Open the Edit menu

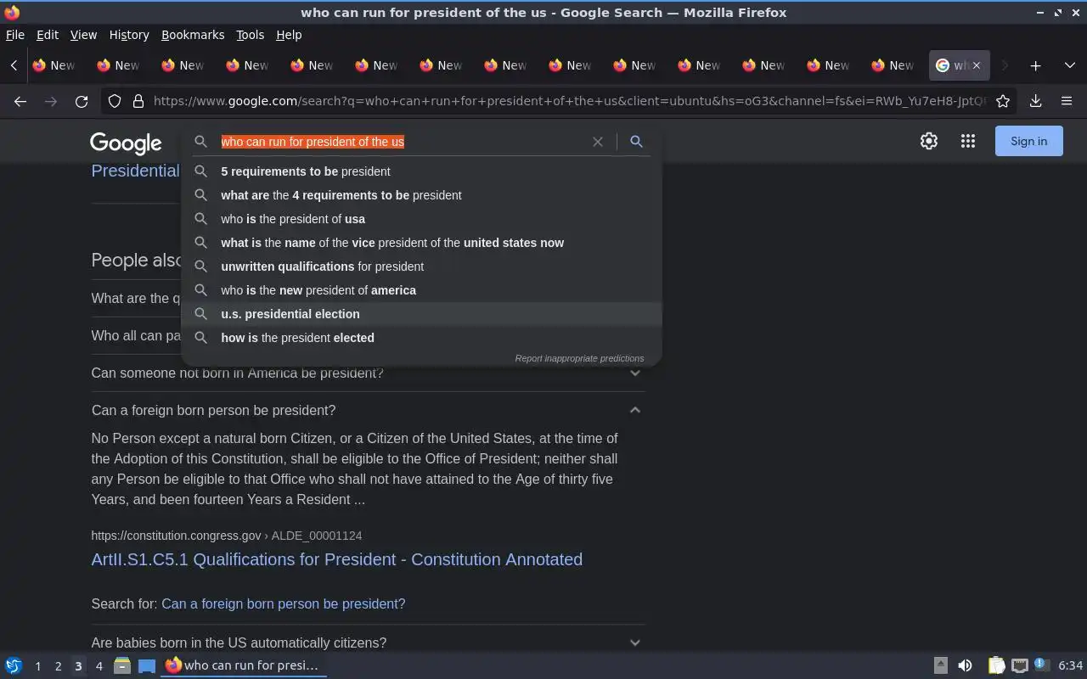48,35
